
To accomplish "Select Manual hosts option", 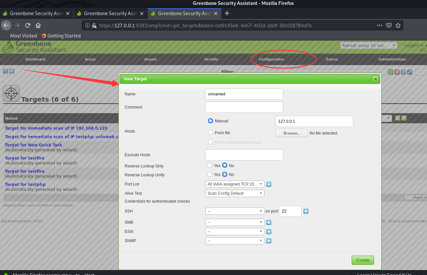I will [211, 121].
